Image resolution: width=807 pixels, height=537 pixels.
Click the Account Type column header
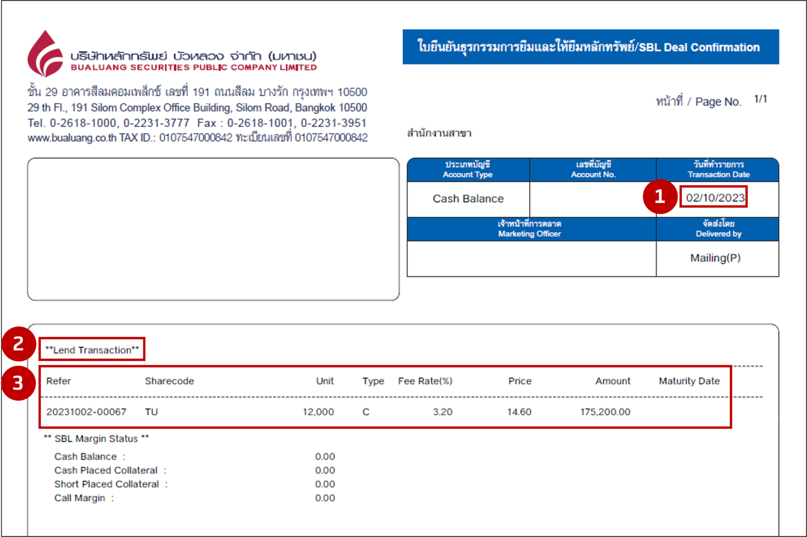[467, 170]
